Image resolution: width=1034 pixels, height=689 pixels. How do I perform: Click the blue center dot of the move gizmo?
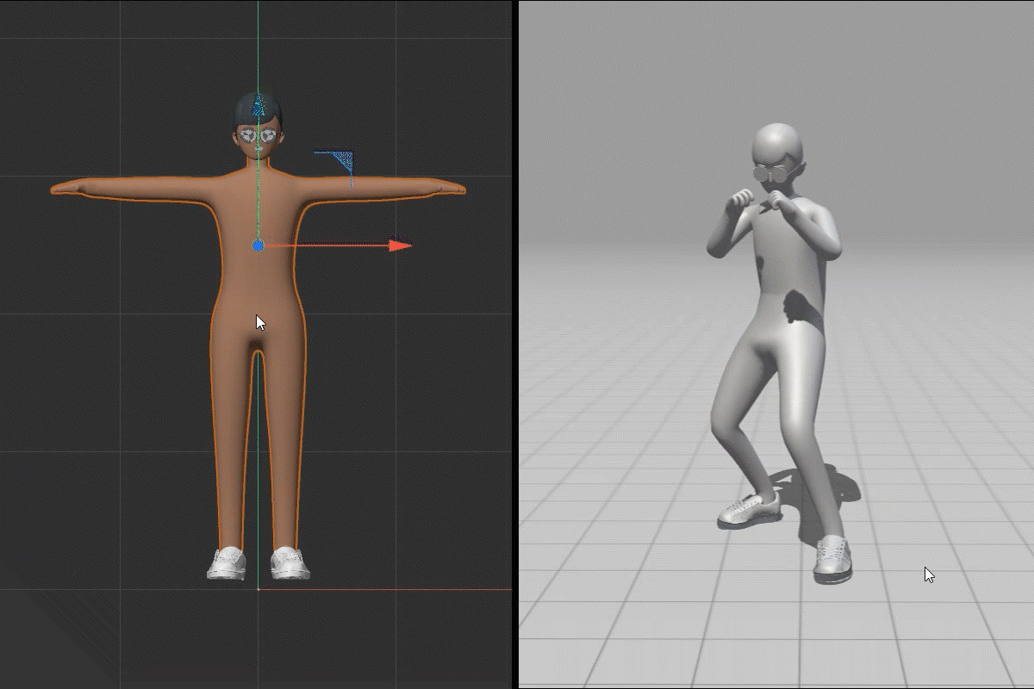258,246
